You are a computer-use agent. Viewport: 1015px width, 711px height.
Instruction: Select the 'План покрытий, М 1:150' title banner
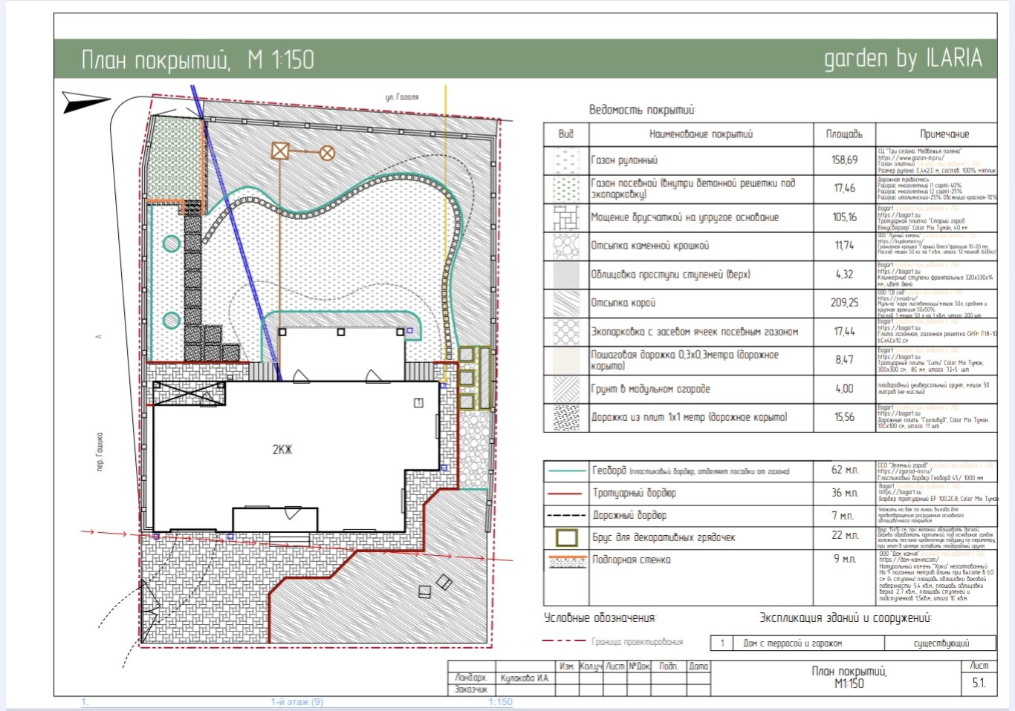(x=198, y=59)
